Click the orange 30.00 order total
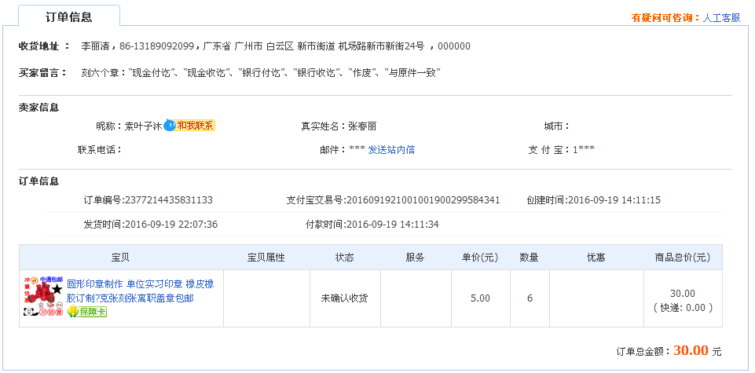Viewport: 755px width, 373px height. (691, 351)
